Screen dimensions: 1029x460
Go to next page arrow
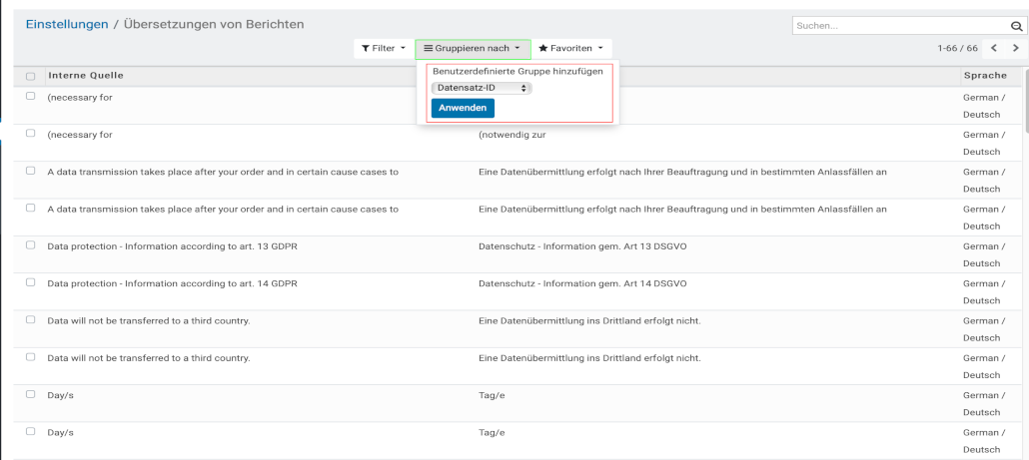1016,48
